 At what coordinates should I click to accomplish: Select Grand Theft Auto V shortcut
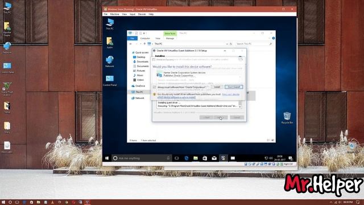pyautogui.click(x=7, y=89)
